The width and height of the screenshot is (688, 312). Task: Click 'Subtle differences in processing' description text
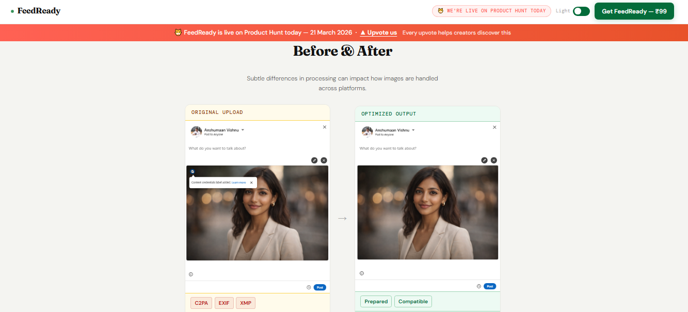(342, 83)
